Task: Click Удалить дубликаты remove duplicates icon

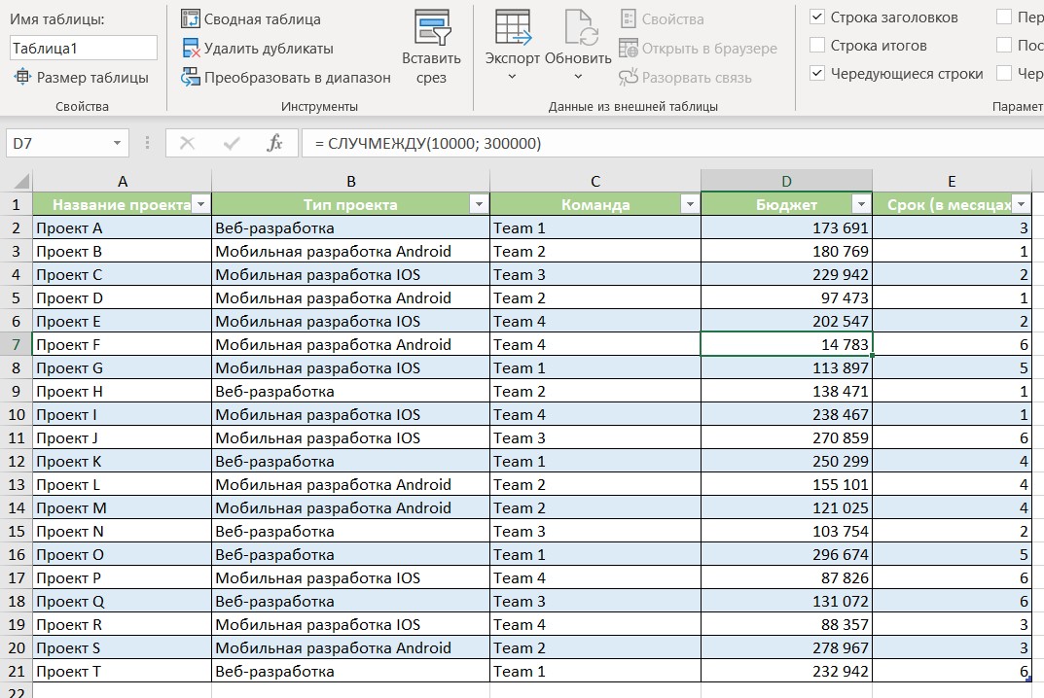Action: pos(191,48)
